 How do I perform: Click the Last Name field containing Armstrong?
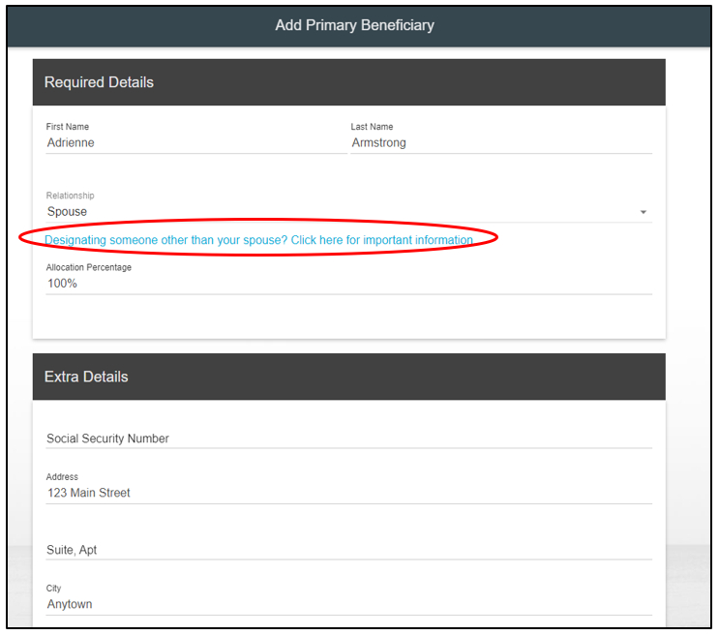point(499,143)
